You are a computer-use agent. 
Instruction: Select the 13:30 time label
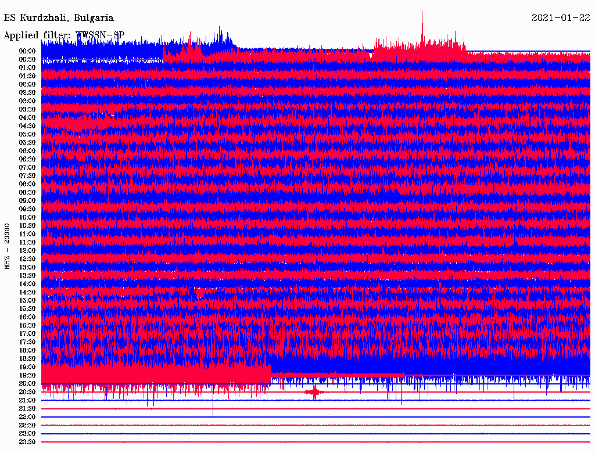pyautogui.click(x=27, y=275)
